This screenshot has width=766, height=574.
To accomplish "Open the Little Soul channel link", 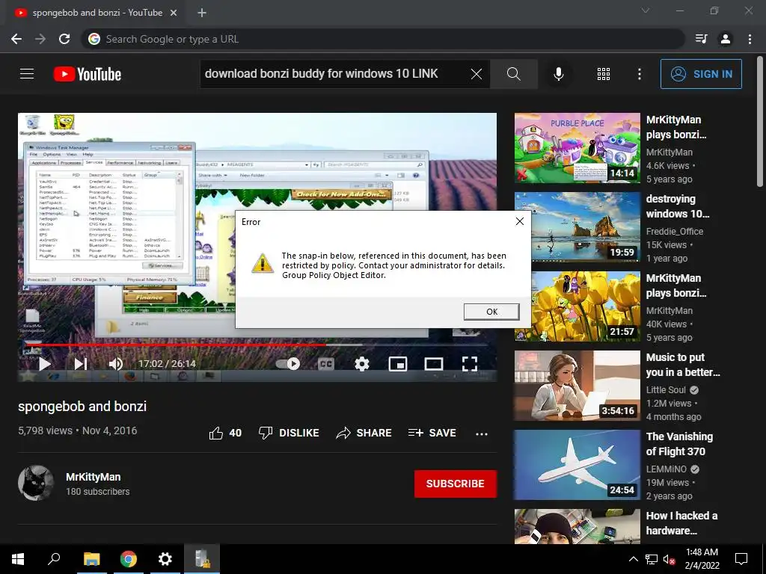I will pyautogui.click(x=666, y=390).
